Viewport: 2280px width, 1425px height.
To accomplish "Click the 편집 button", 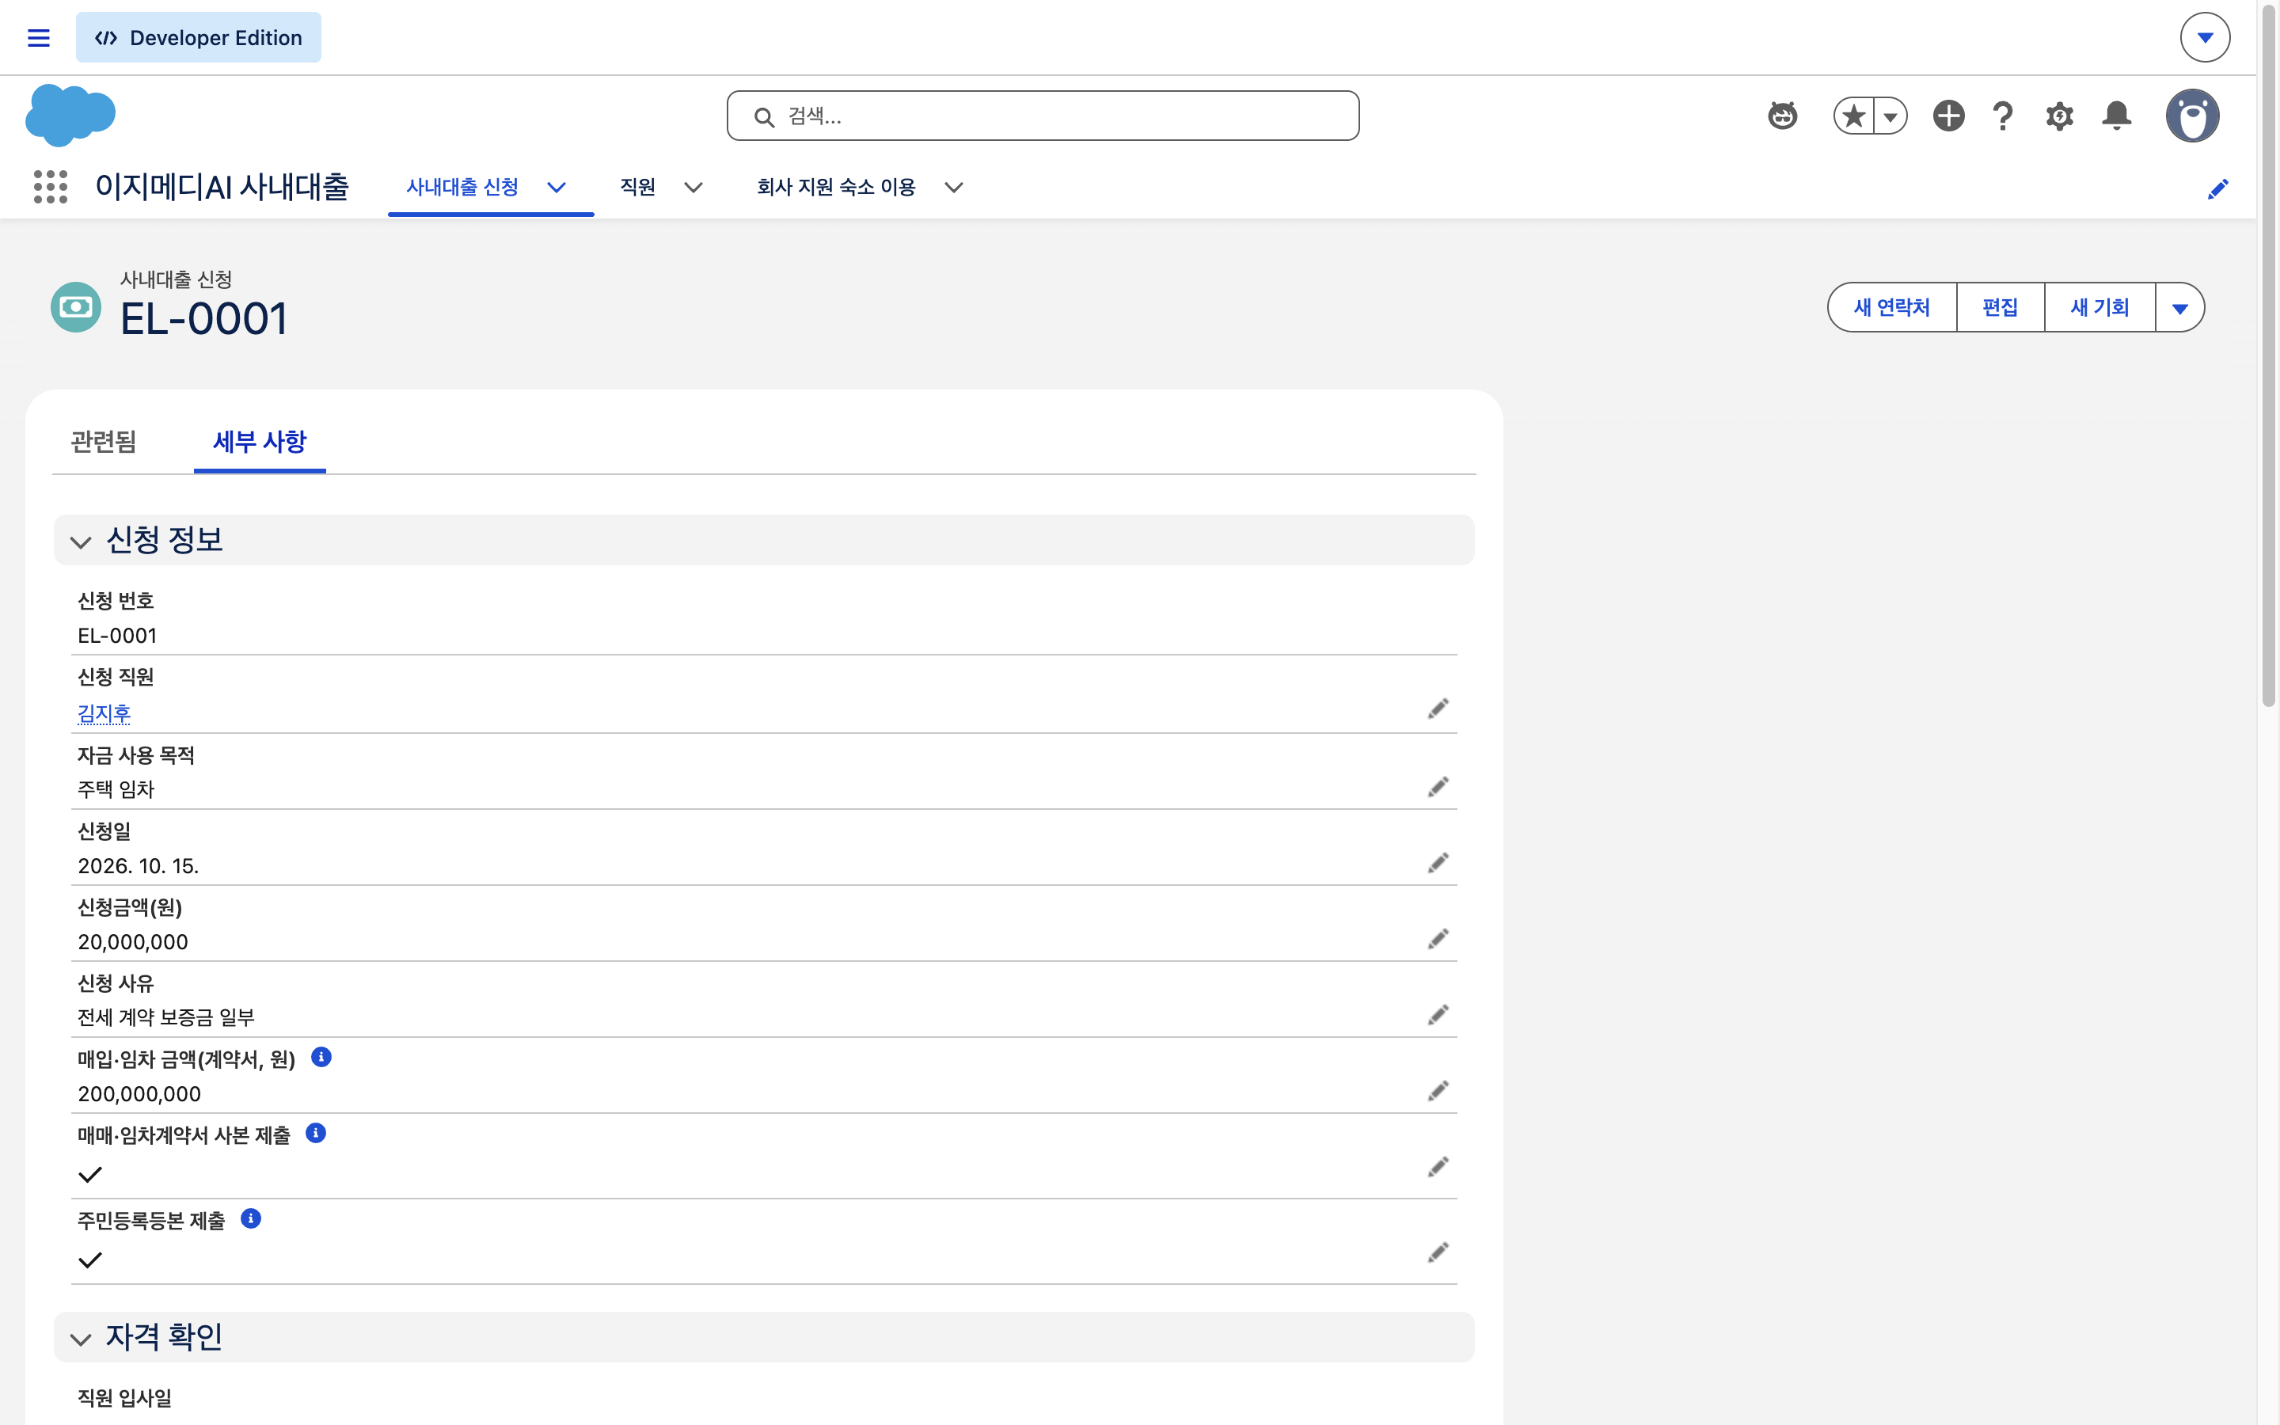I will tap(2001, 308).
